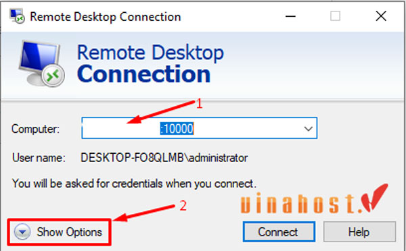The height and width of the screenshot is (251, 406).
Task: Click the green connection badge on the monitor icon
Action: [53, 76]
